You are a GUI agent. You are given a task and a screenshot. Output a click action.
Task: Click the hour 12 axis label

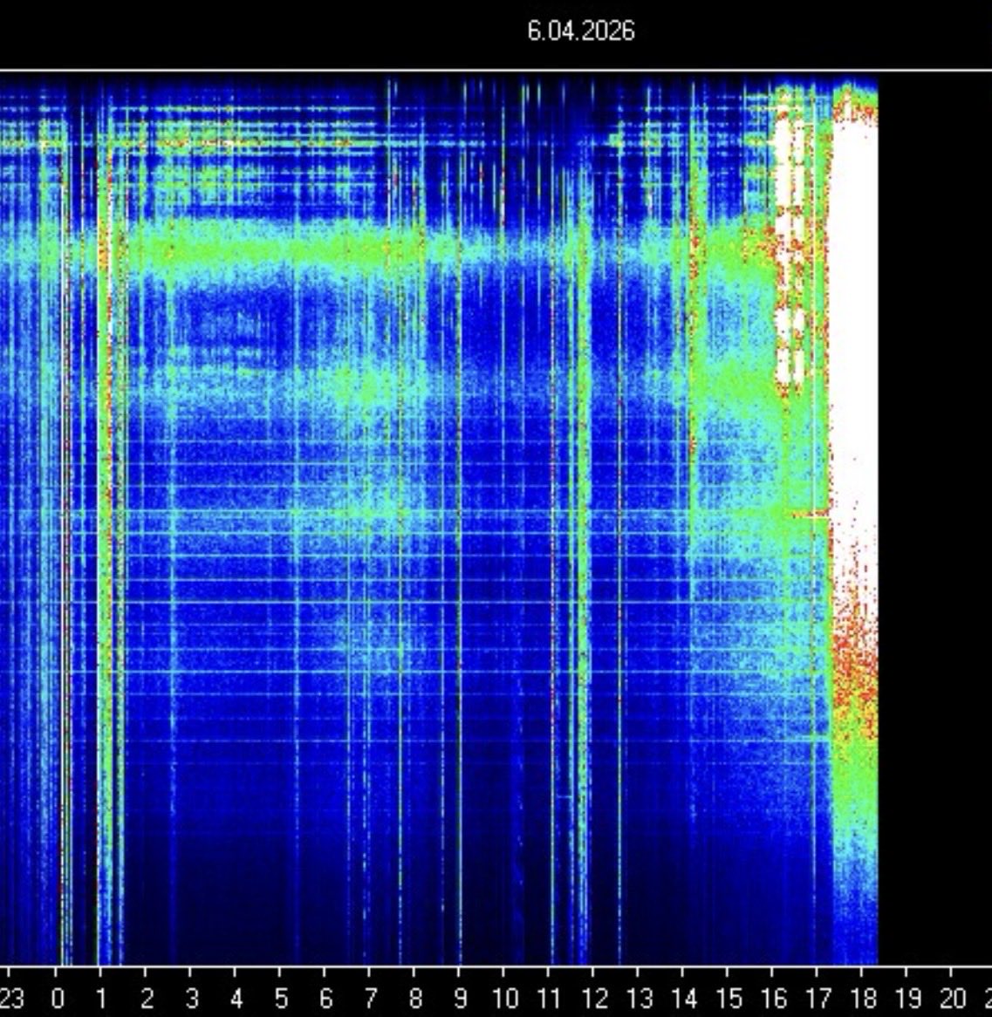(x=595, y=998)
